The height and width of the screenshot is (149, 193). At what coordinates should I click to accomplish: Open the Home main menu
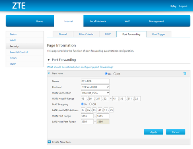pyautogui.click(x=39, y=21)
